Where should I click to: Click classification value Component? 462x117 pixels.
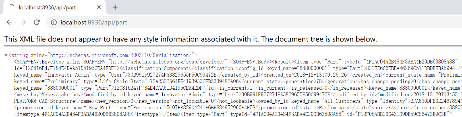(176, 68)
